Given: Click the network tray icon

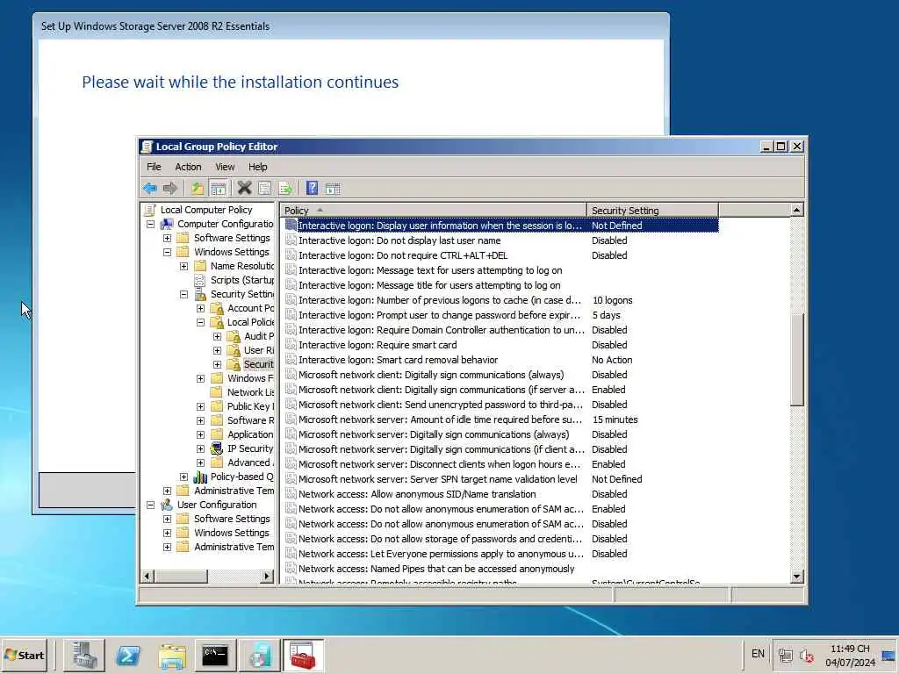Looking at the screenshot, I should [x=785, y=655].
